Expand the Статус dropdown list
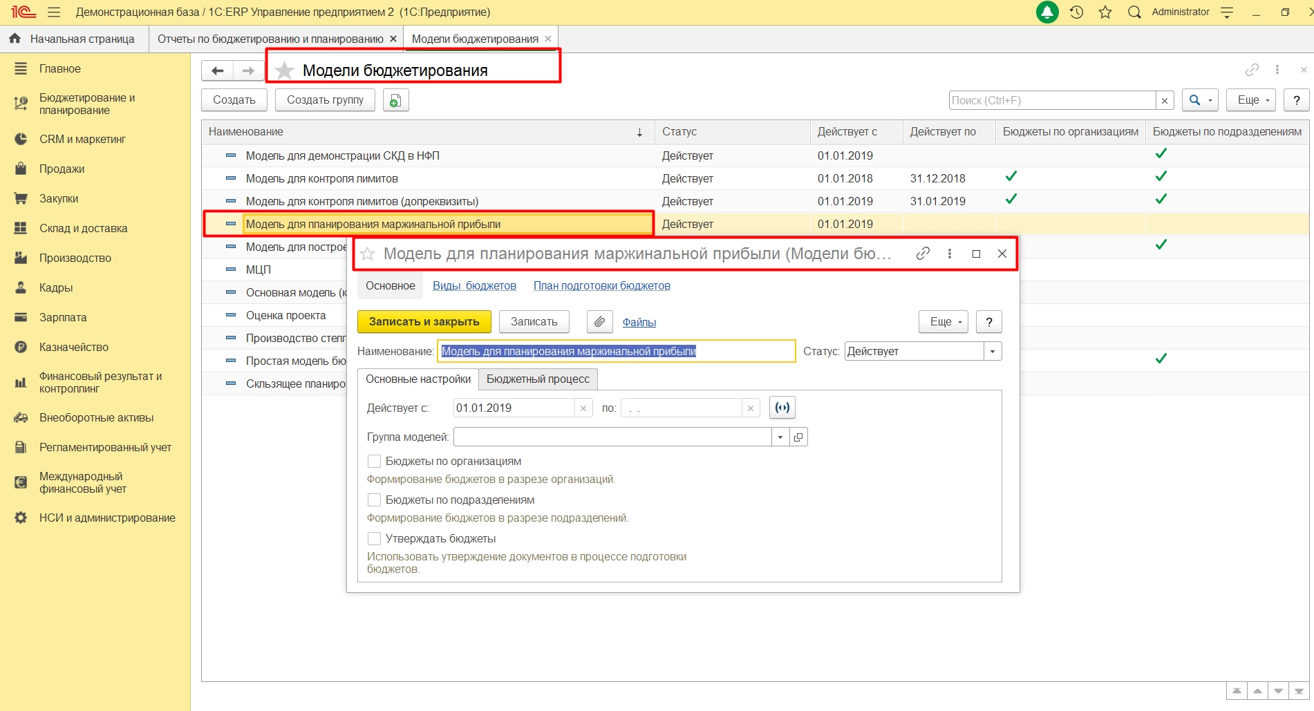Viewport: 1314px width, 711px height. pos(992,352)
